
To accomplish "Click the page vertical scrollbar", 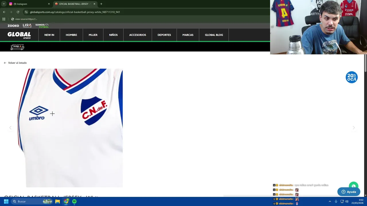I will point(365,63).
